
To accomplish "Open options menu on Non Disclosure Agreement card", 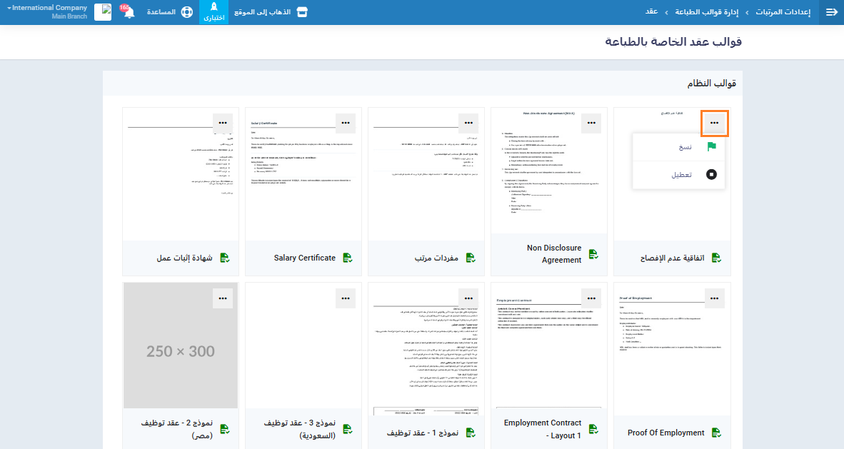I will (x=591, y=123).
